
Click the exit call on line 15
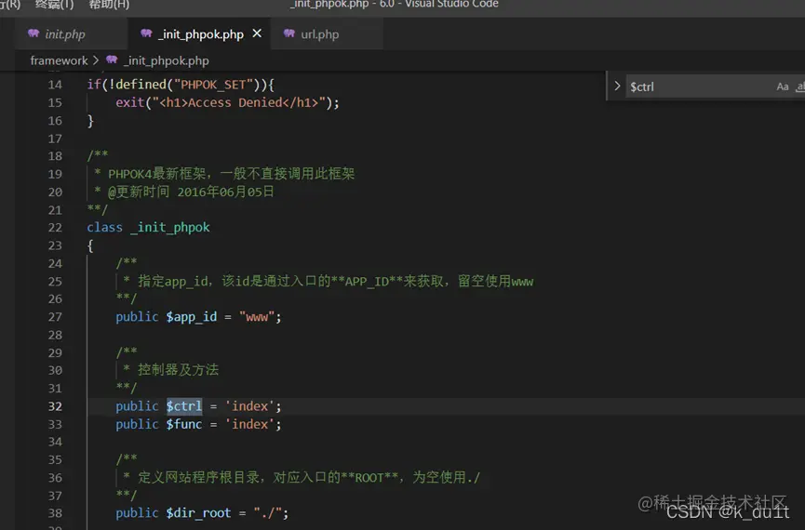[x=130, y=102]
